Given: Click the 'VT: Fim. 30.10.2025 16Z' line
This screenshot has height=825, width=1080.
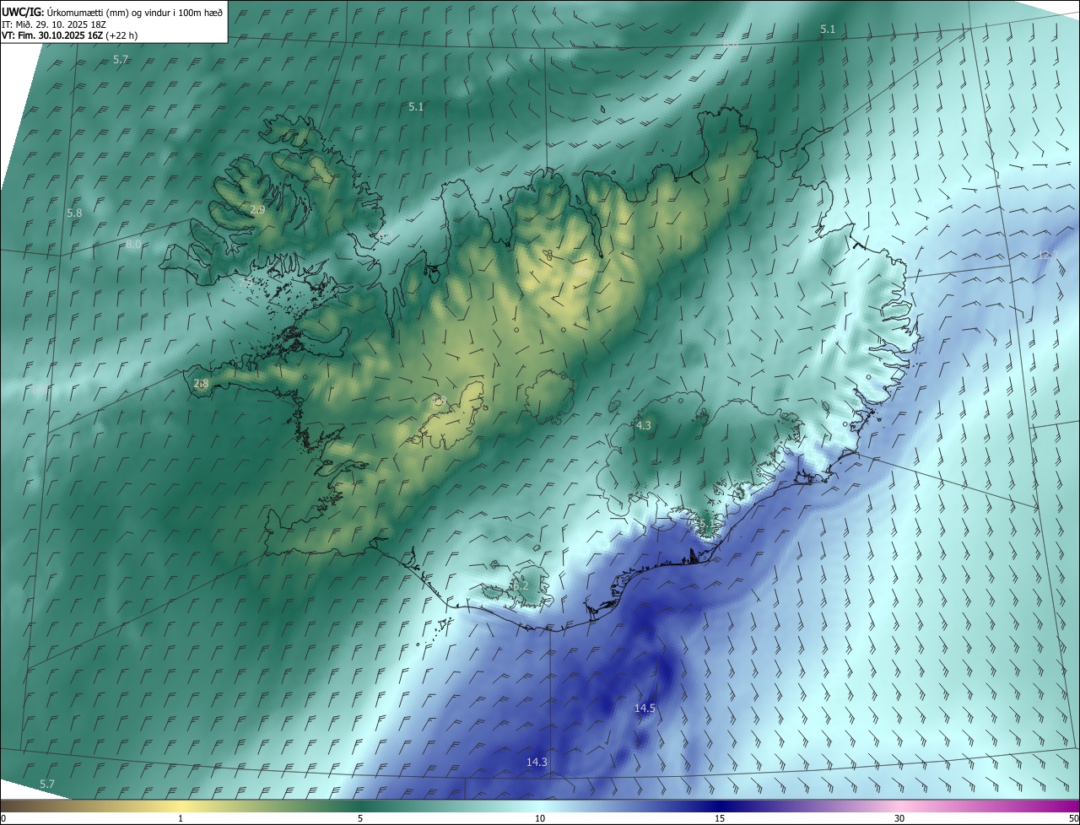Looking at the screenshot, I should [x=51, y=35].
